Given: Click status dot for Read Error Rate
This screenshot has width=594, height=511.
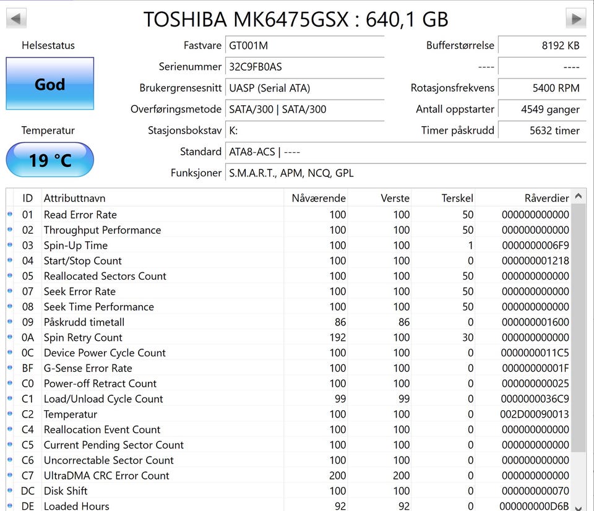Looking at the screenshot, I should point(10,215).
